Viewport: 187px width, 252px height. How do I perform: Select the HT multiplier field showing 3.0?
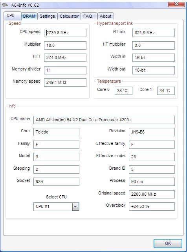(154, 45)
